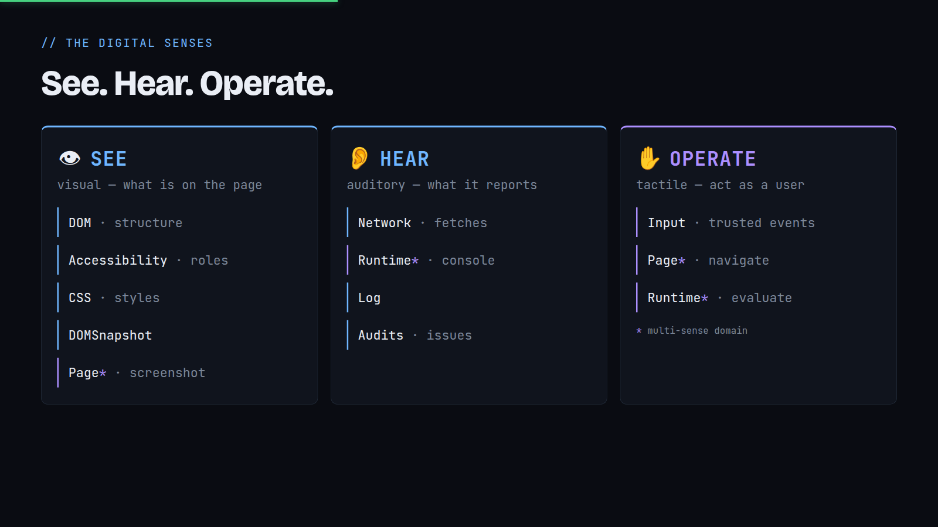Click the 'Accessibility · roles' row

pyautogui.click(x=179, y=260)
